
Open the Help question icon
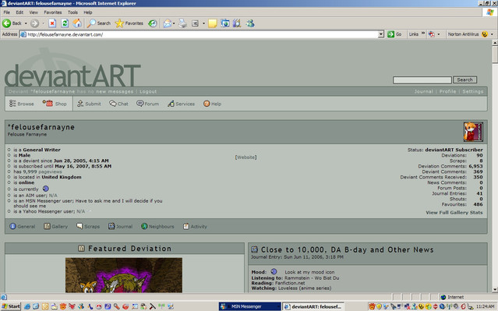pos(207,104)
